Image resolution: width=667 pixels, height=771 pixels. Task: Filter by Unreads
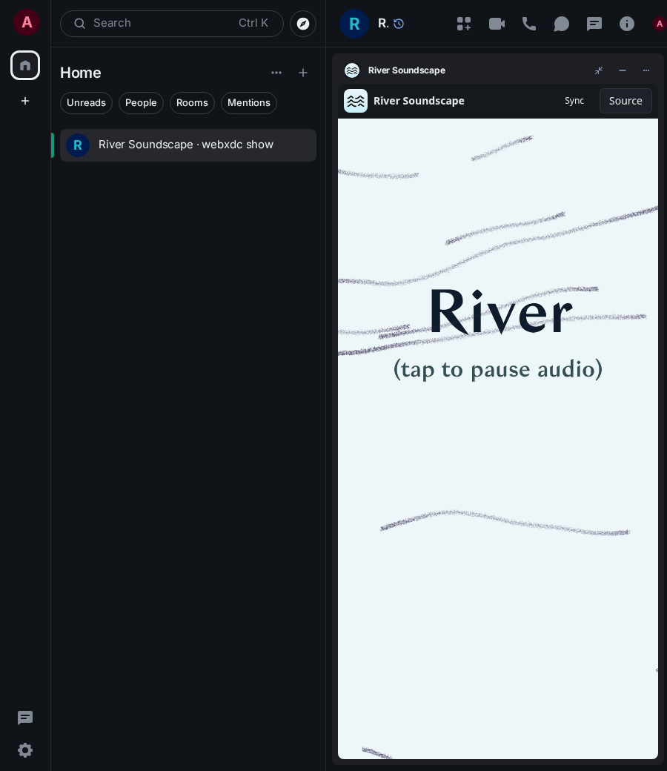[x=86, y=103]
